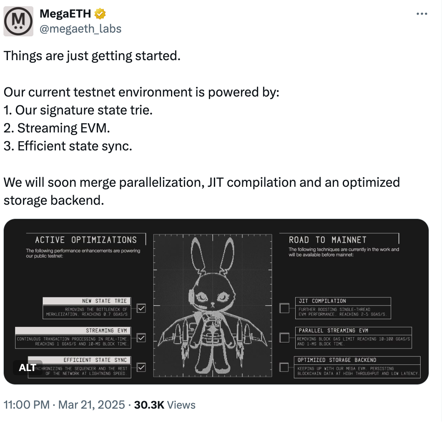Check the Optimized Storage Backend checkbox

(x=284, y=367)
